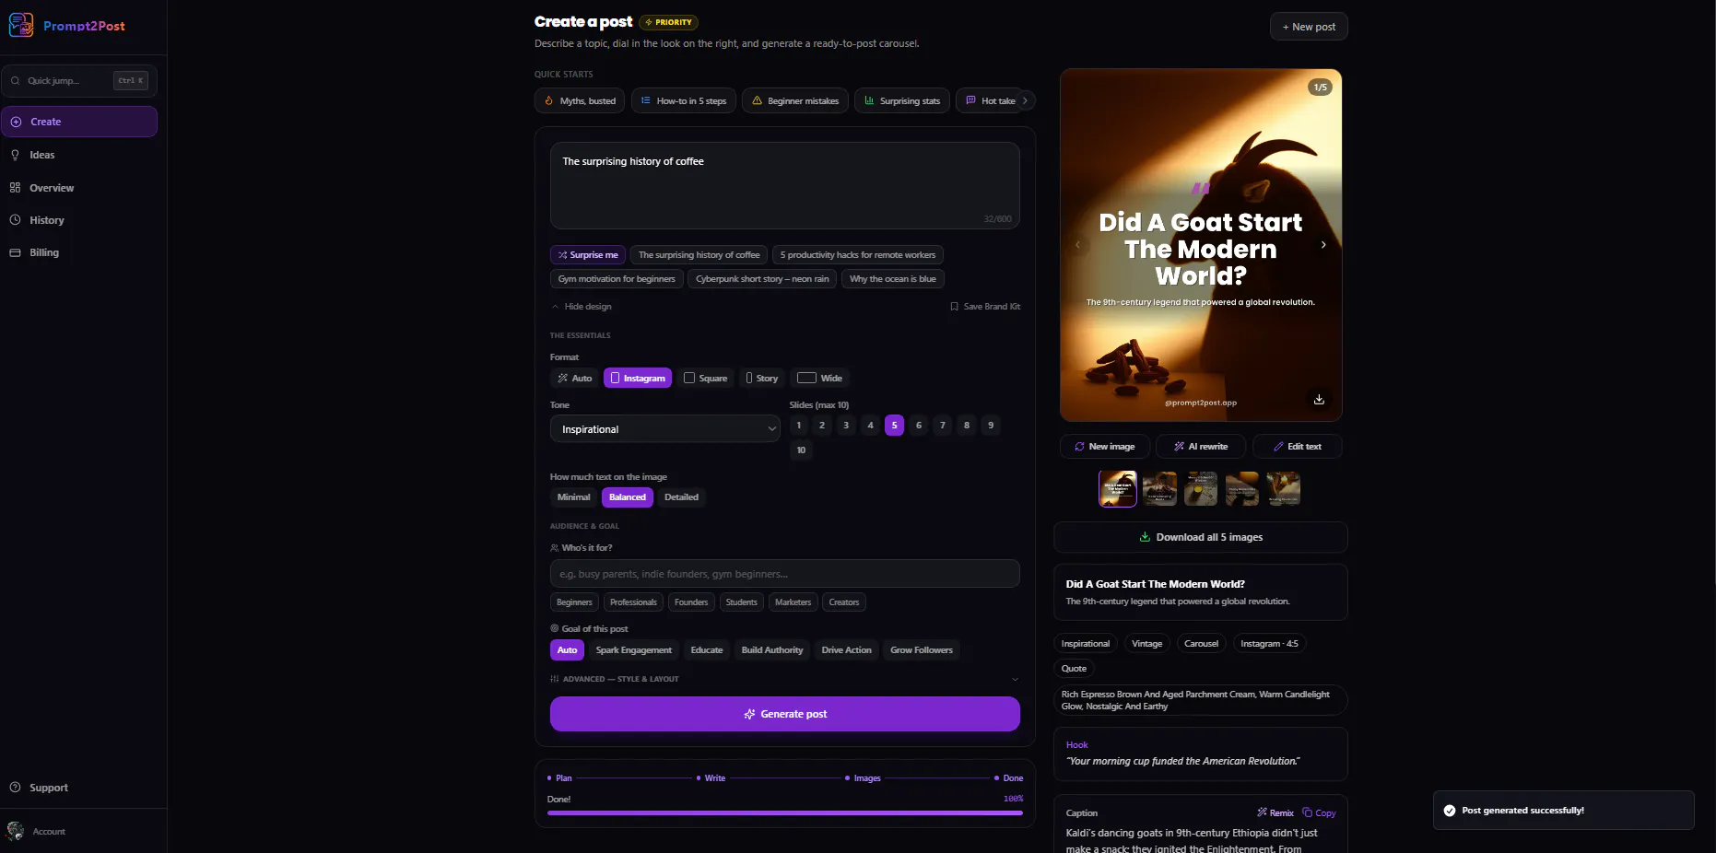Viewport: 1716px width, 853px height.
Task: Download current slide image icon
Action: [x=1319, y=400]
